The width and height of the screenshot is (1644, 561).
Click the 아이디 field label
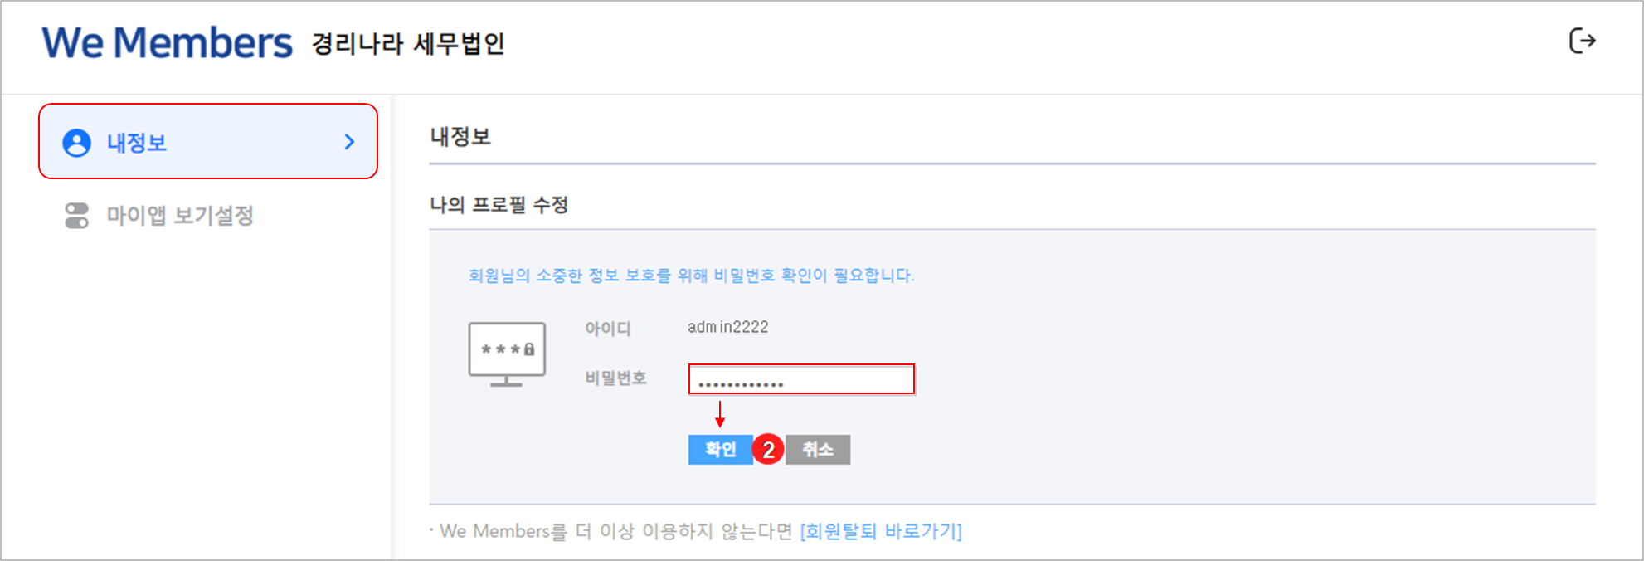click(x=608, y=329)
